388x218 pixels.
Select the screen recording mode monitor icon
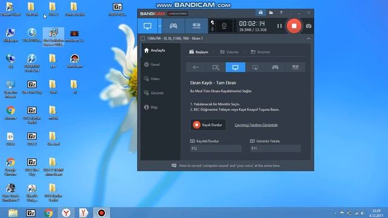(147, 26)
